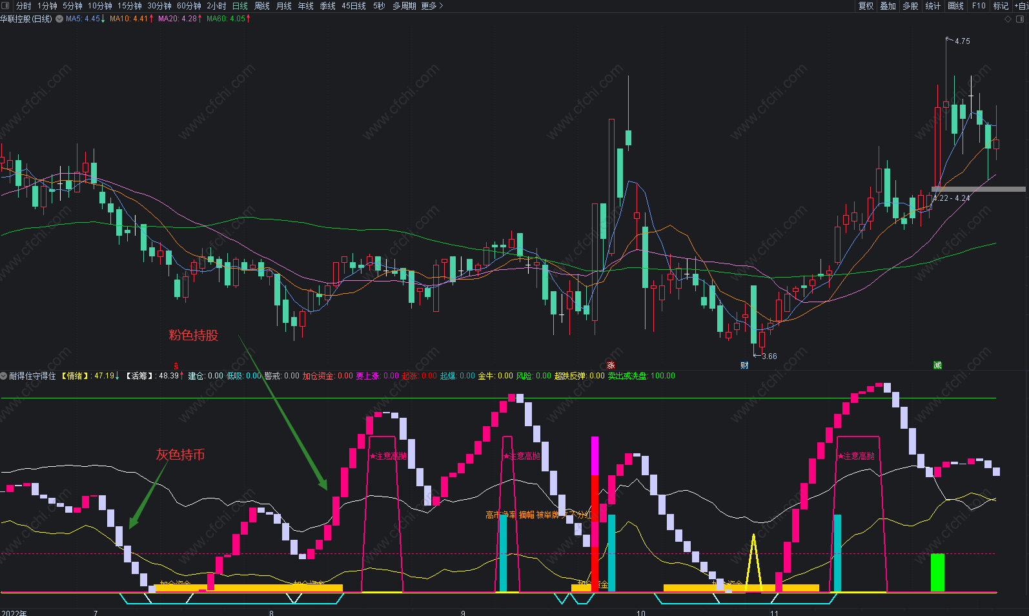Switch to 周线 weekly chart
1029x616 pixels.
pos(262,6)
